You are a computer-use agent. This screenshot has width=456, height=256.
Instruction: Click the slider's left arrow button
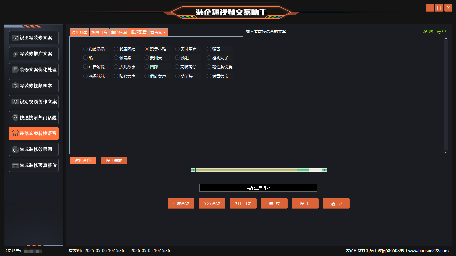193,170
